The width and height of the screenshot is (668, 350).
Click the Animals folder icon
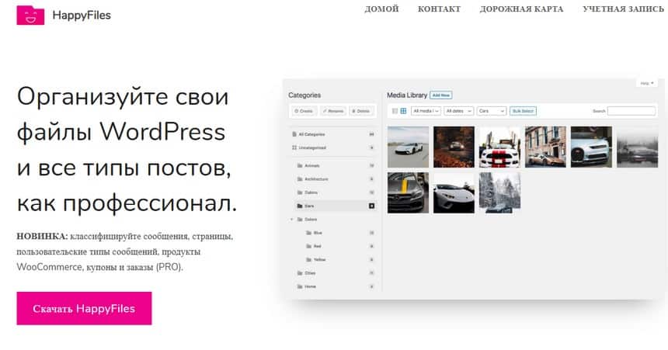[300, 165]
